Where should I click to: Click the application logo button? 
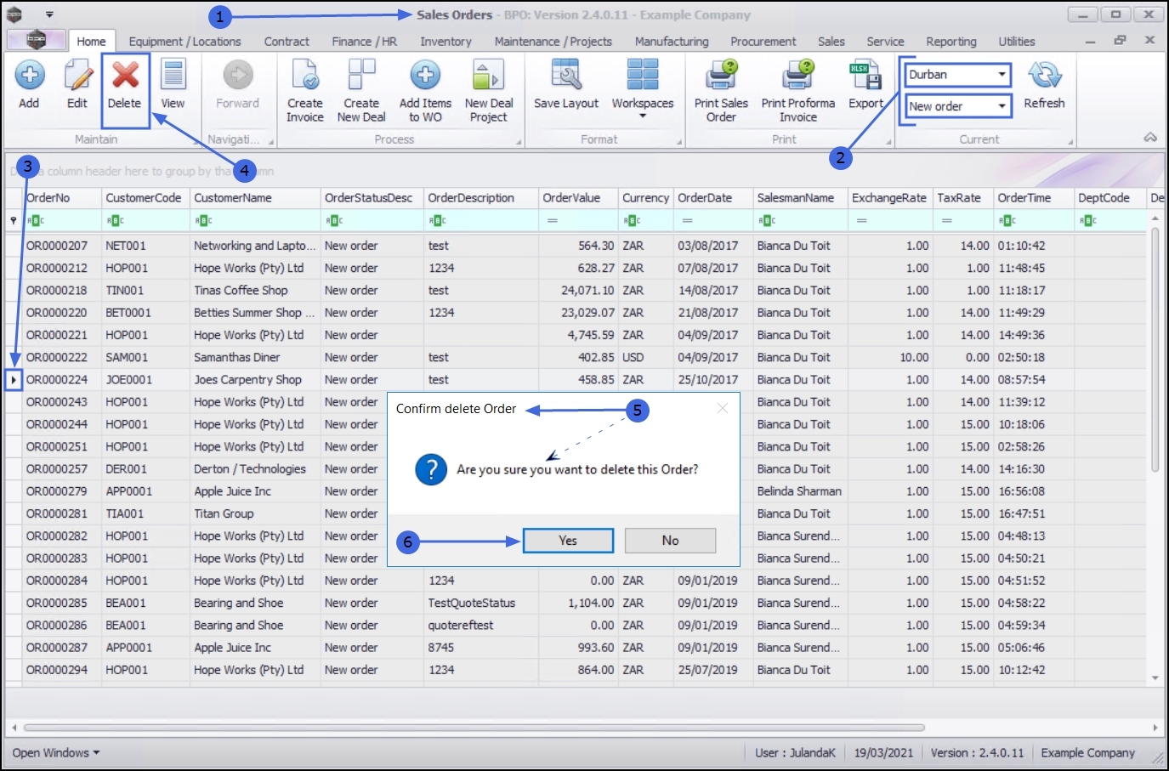(x=37, y=40)
